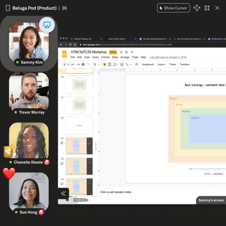
Task: Click the redo icon
Action: pyautogui.click(x=78, y=64)
